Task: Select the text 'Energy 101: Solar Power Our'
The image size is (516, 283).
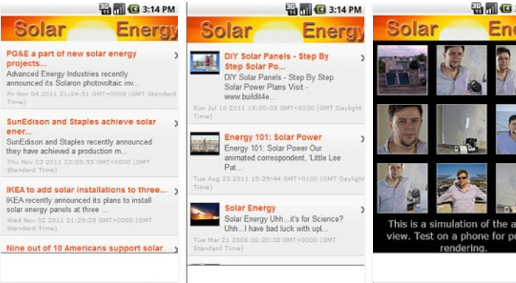Action: [x=273, y=148]
